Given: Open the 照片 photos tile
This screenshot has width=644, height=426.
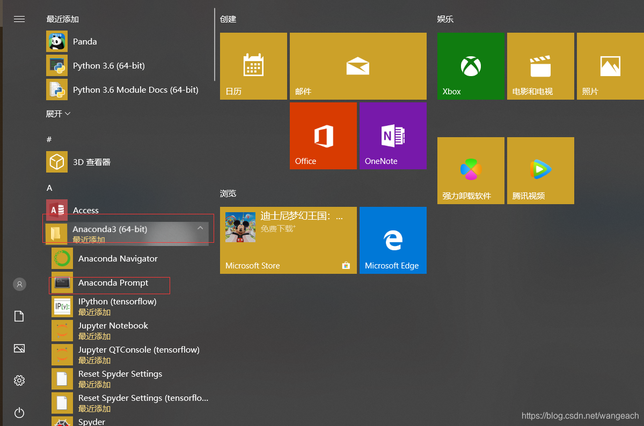Looking at the screenshot, I should pyautogui.click(x=610, y=66).
